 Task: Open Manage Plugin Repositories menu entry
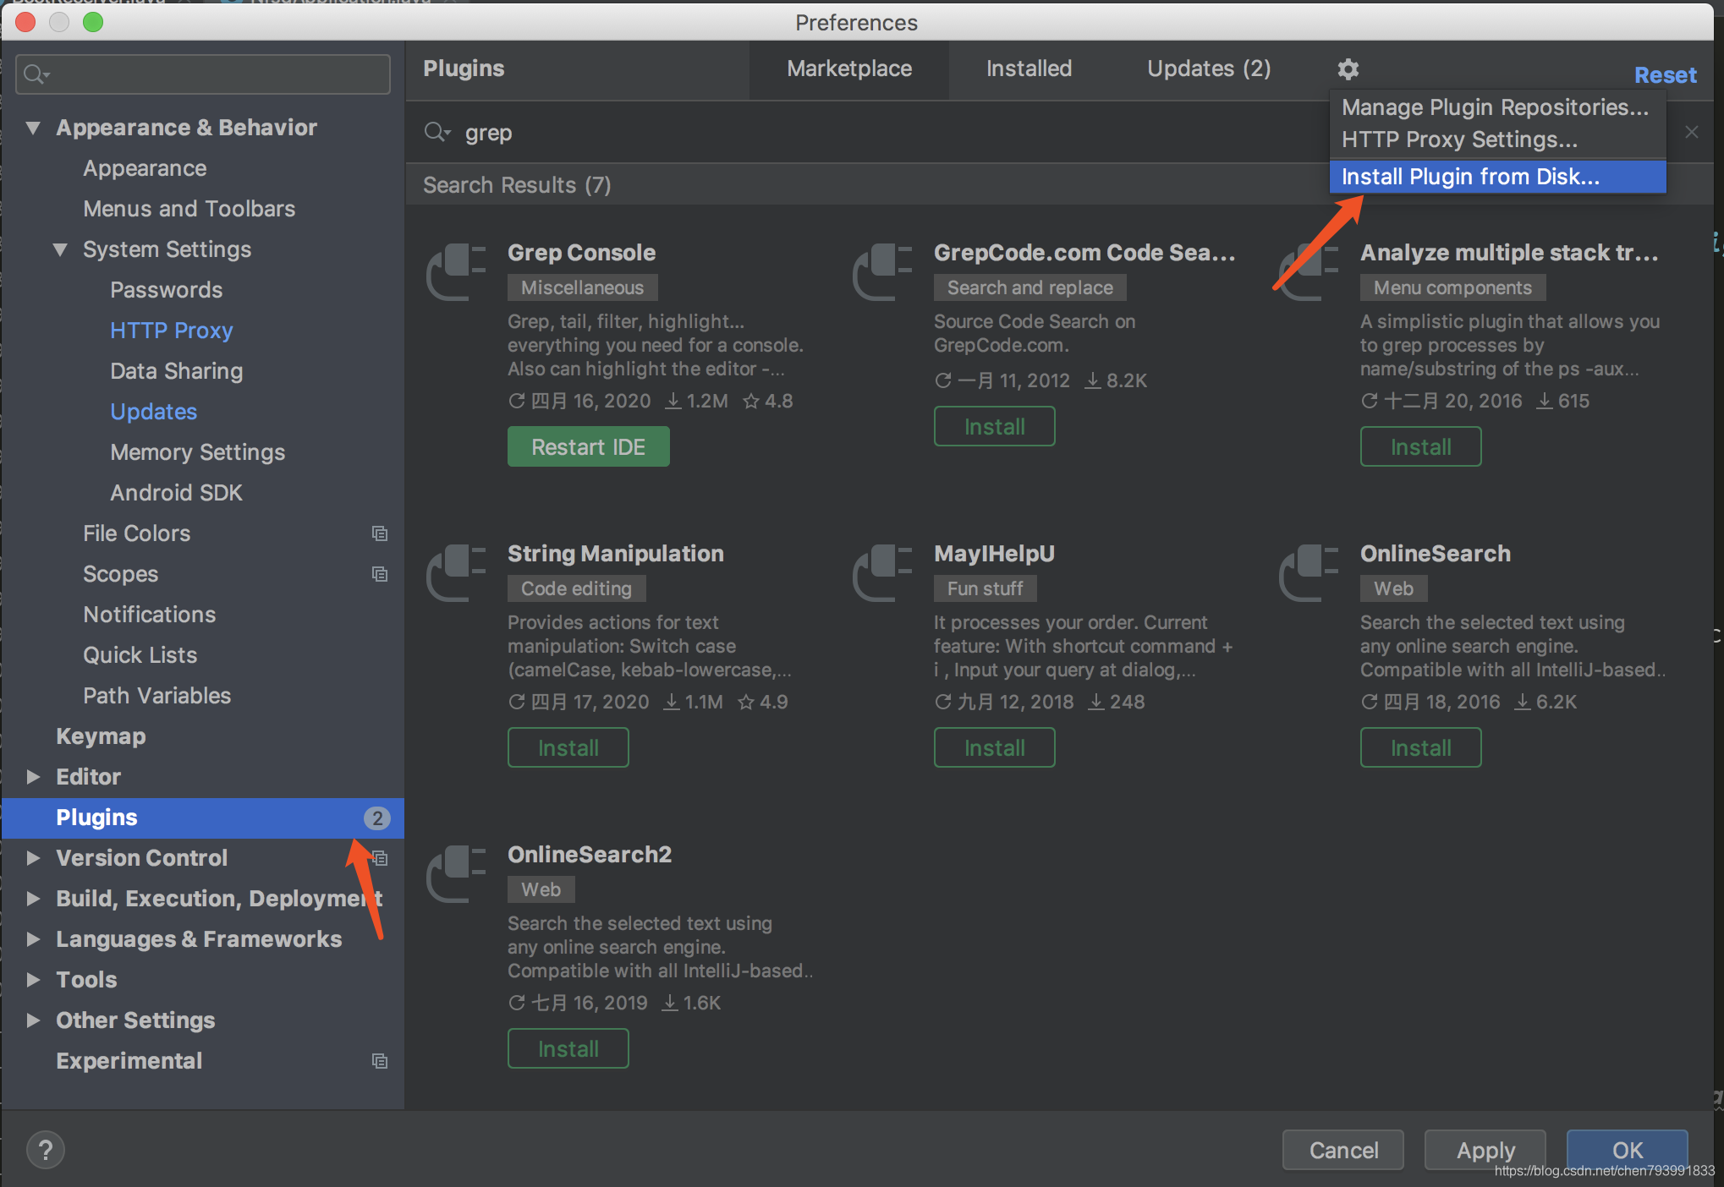tap(1494, 107)
